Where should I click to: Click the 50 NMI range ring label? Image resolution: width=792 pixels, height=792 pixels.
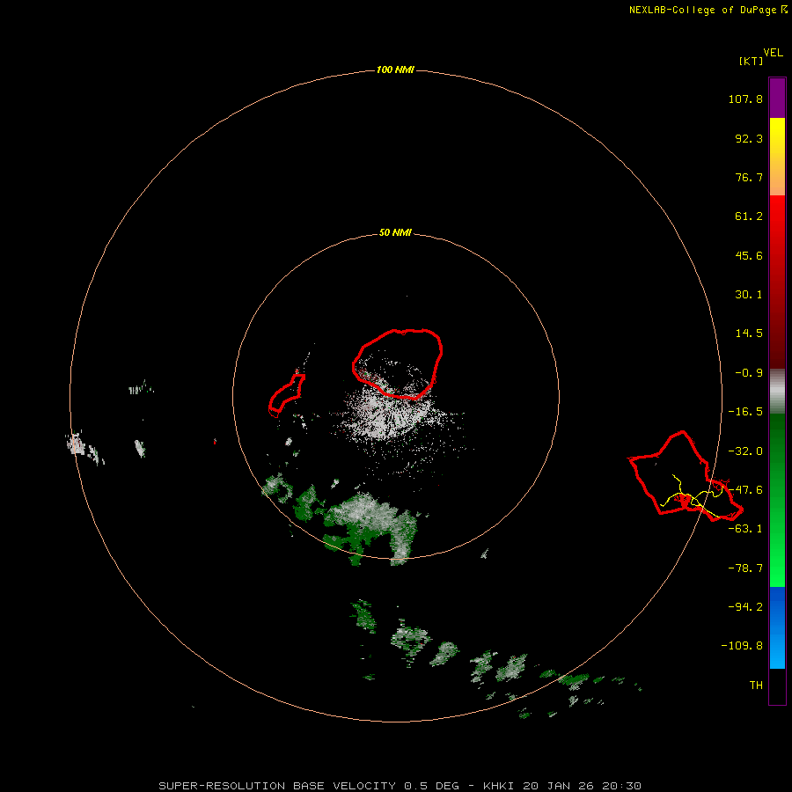pyautogui.click(x=395, y=233)
